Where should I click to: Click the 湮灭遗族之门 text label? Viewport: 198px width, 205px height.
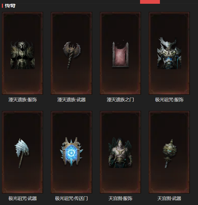pos(120,100)
